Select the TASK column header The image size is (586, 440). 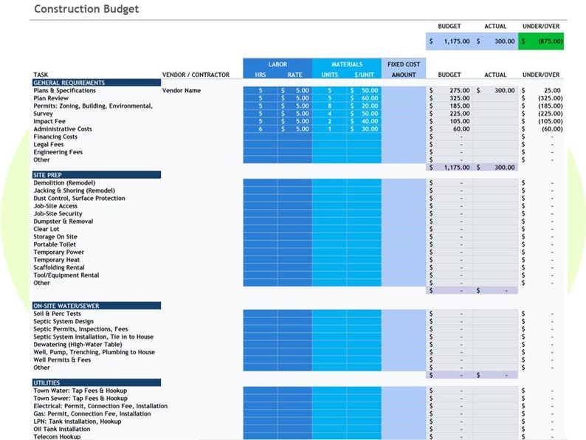(41, 75)
